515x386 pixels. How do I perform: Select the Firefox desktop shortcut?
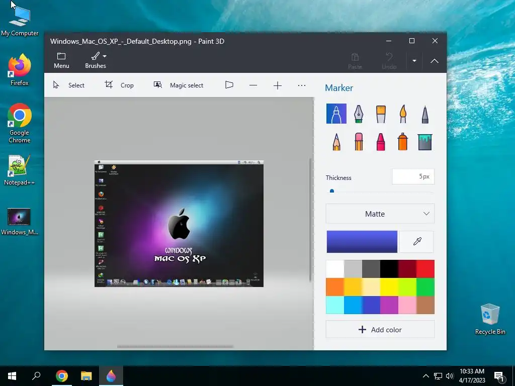tap(20, 69)
